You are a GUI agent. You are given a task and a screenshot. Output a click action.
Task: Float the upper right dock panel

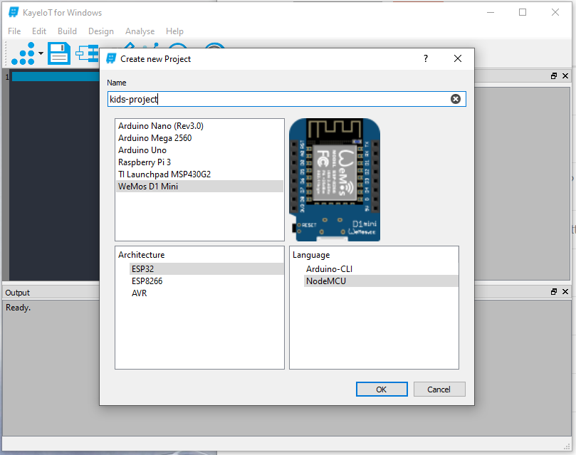[x=554, y=76]
